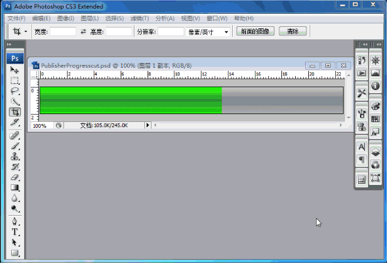Choose the Magic Wand tool

click(x=15, y=102)
